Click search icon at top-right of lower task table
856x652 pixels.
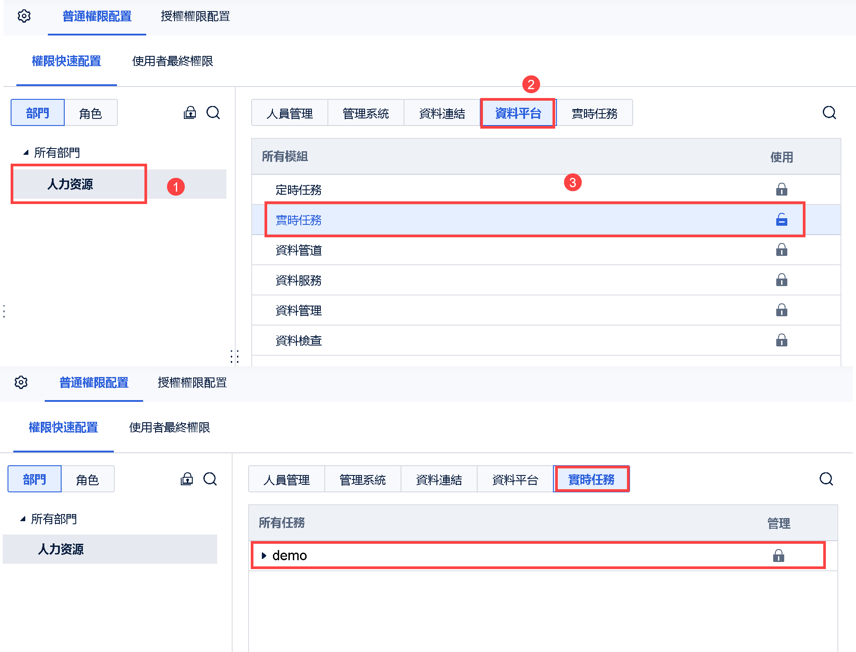point(826,479)
